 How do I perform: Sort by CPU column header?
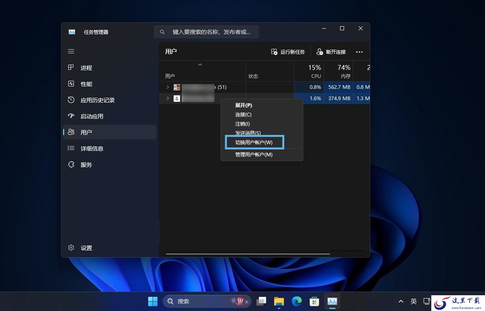(309, 71)
